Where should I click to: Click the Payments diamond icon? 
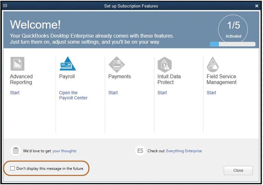[x=116, y=64]
